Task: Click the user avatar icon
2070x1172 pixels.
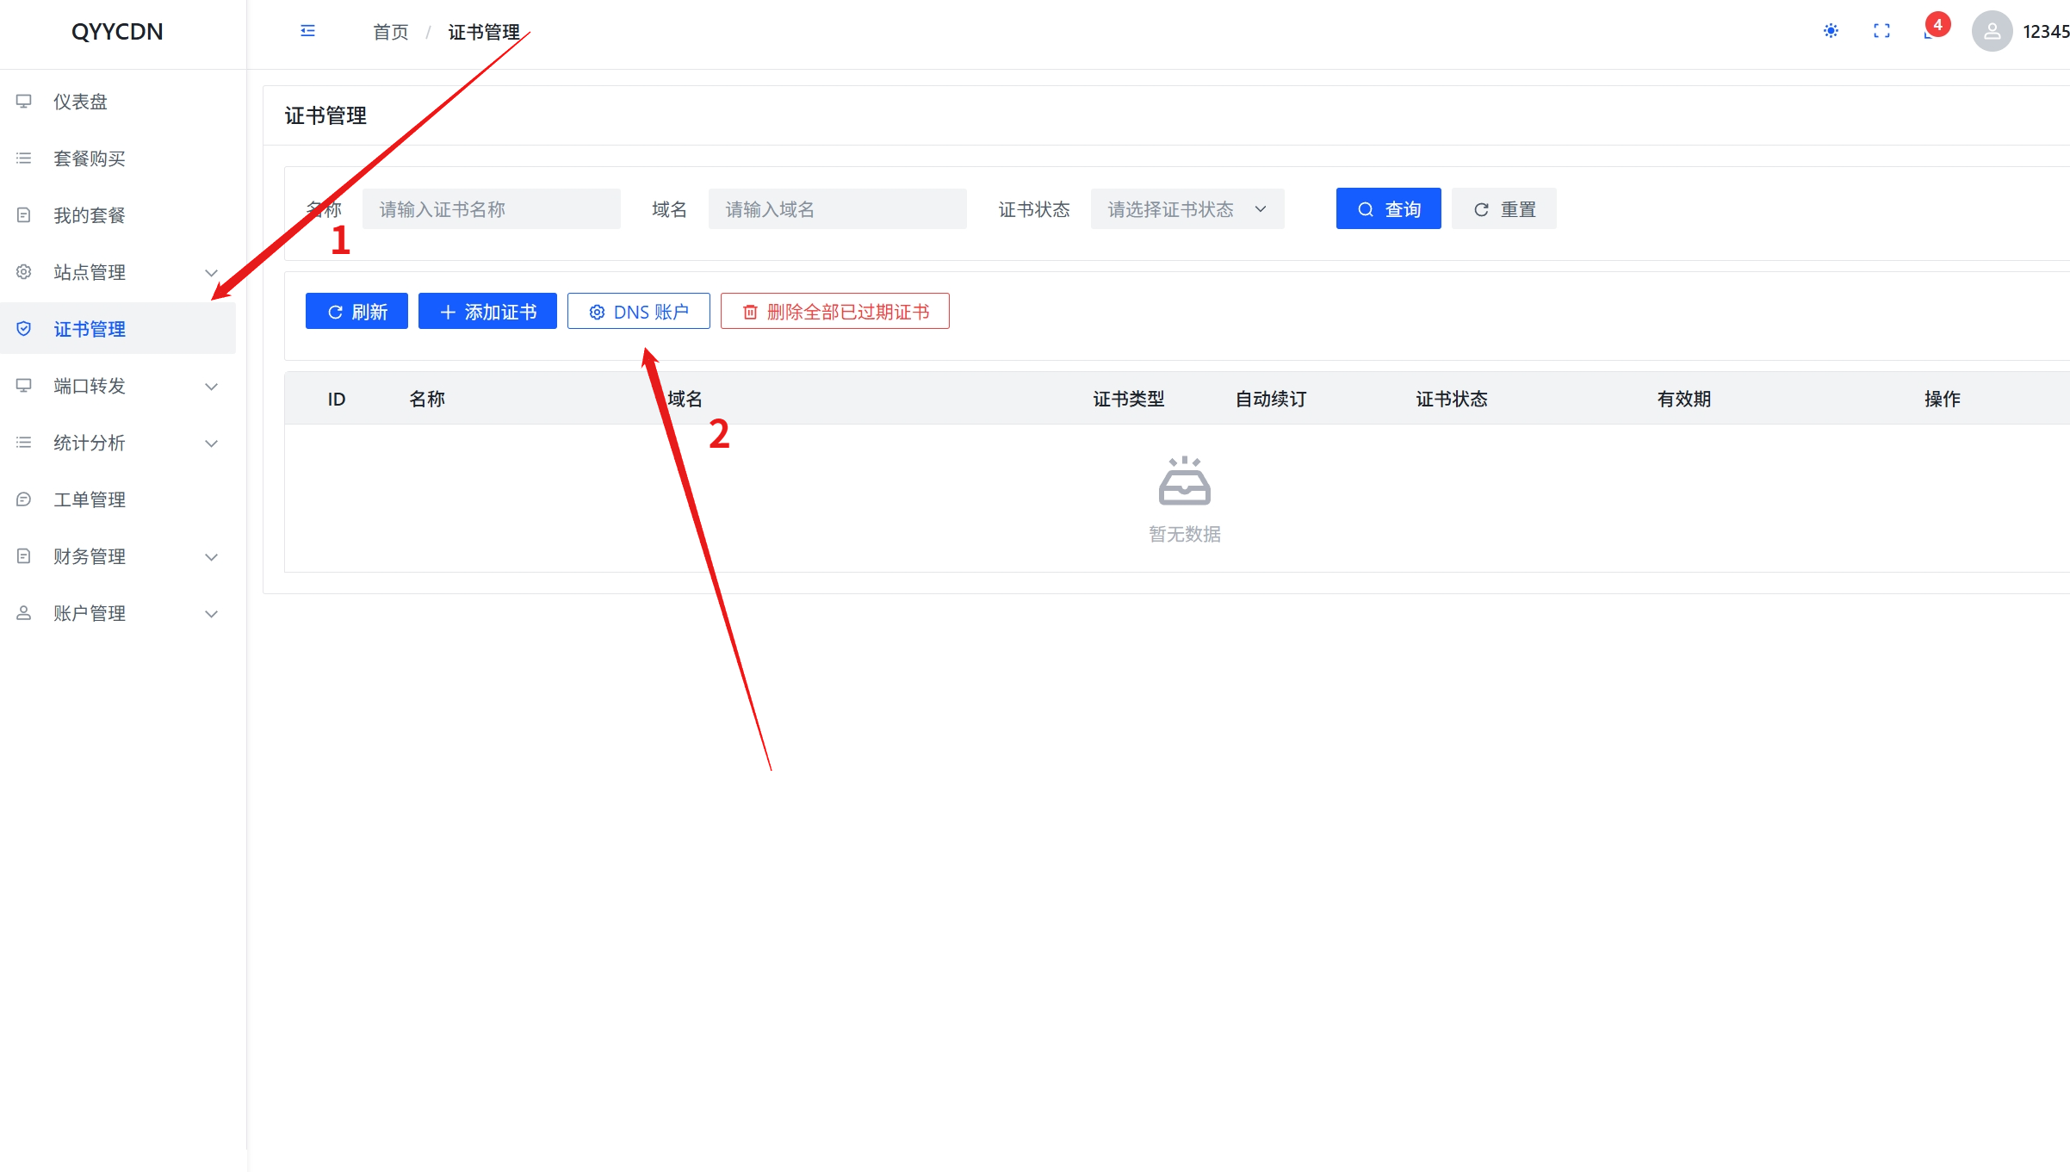Action: pyautogui.click(x=1992, y=31)
